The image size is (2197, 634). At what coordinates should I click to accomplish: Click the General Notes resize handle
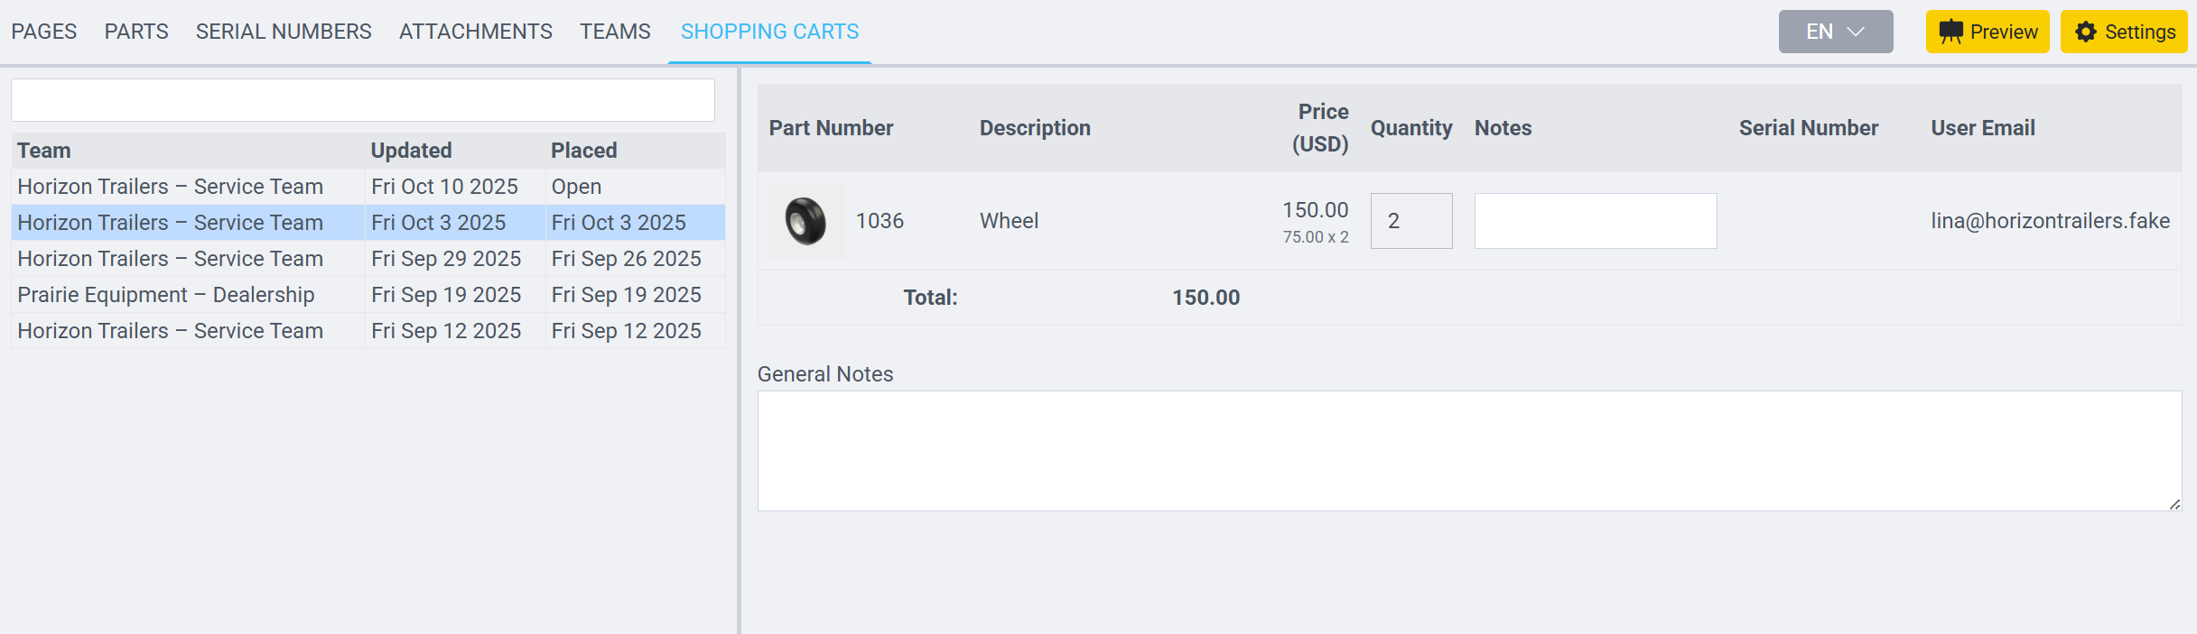pyautogui.click(x=2174, y=504)
